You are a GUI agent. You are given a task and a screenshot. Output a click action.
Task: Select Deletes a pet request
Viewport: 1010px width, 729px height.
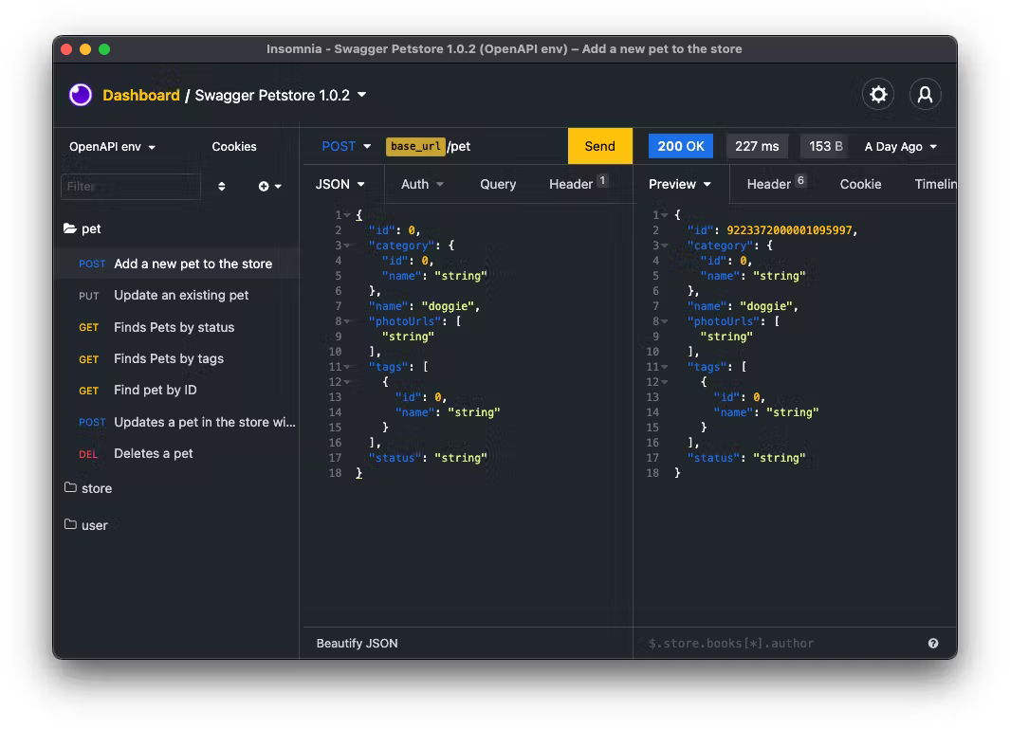177,453
